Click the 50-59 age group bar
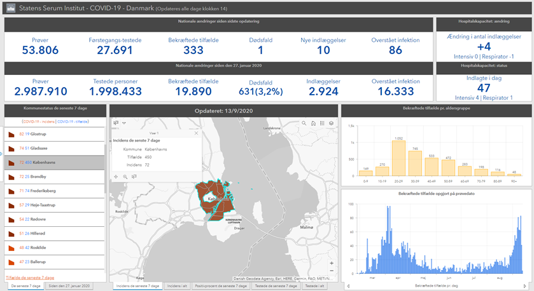Screen dimensions: 534x291 [448, 168]
